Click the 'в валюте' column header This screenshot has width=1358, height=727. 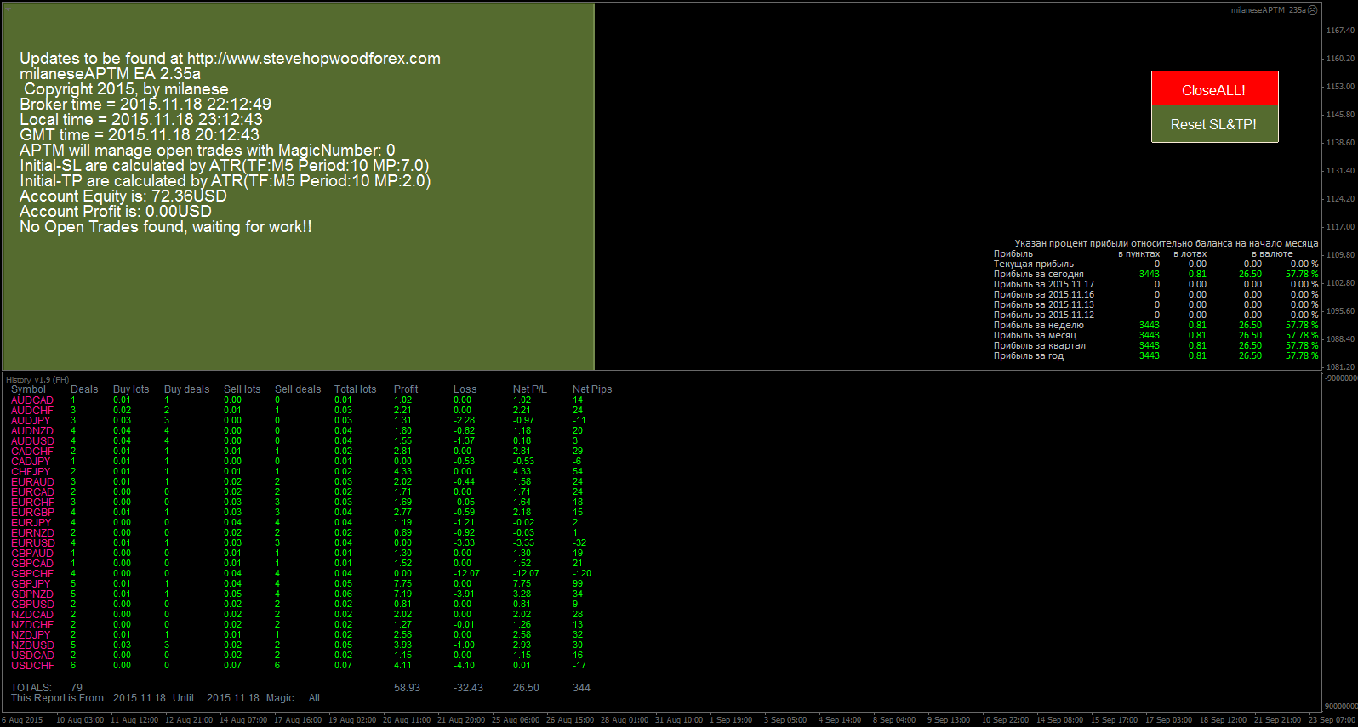(1272, 253)
